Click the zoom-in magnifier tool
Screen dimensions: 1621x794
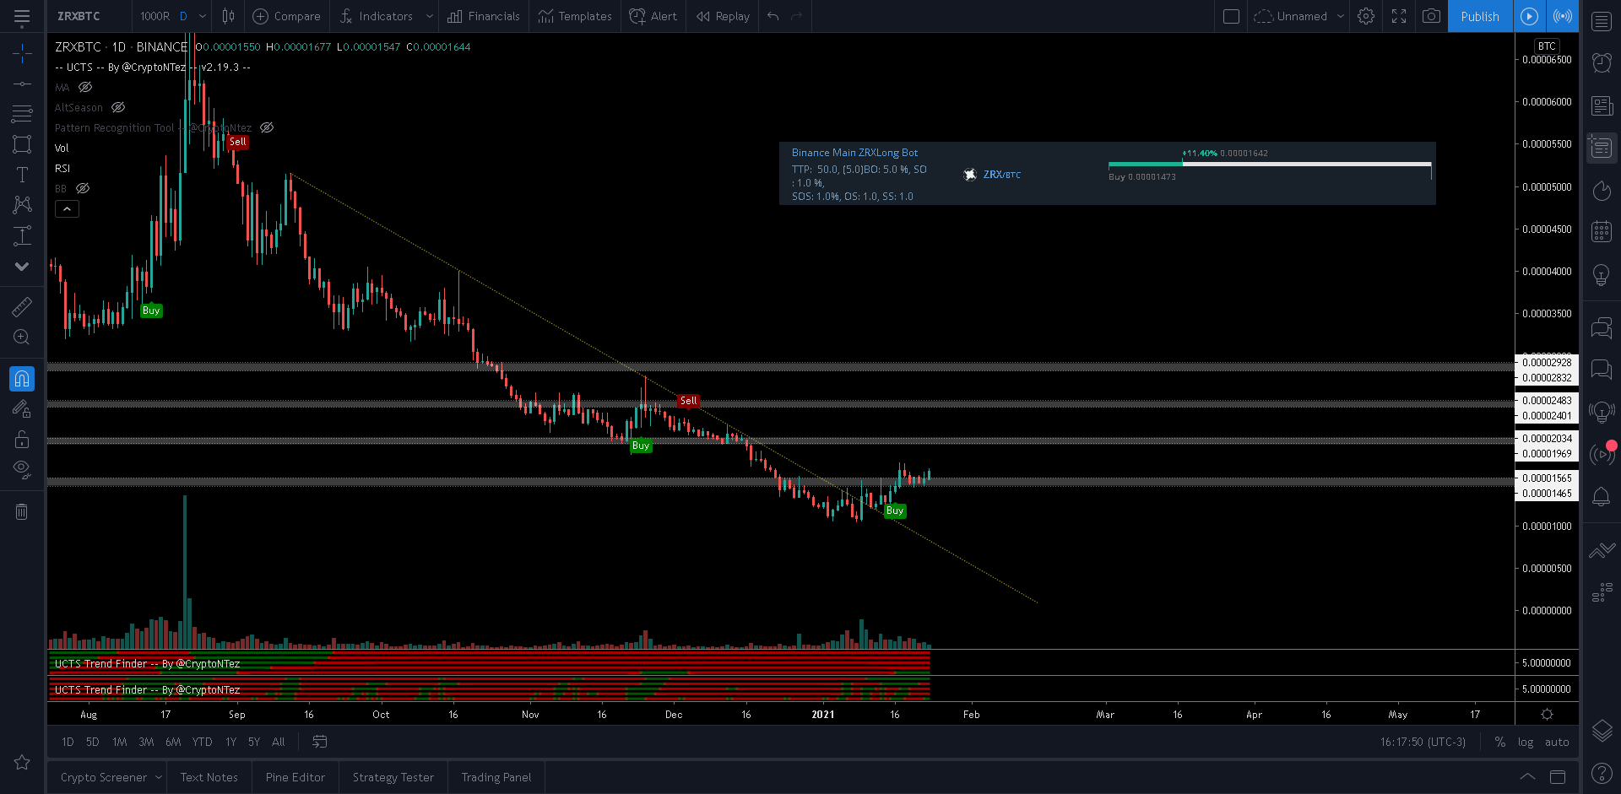pyautogui.click(x=22, y=337)
